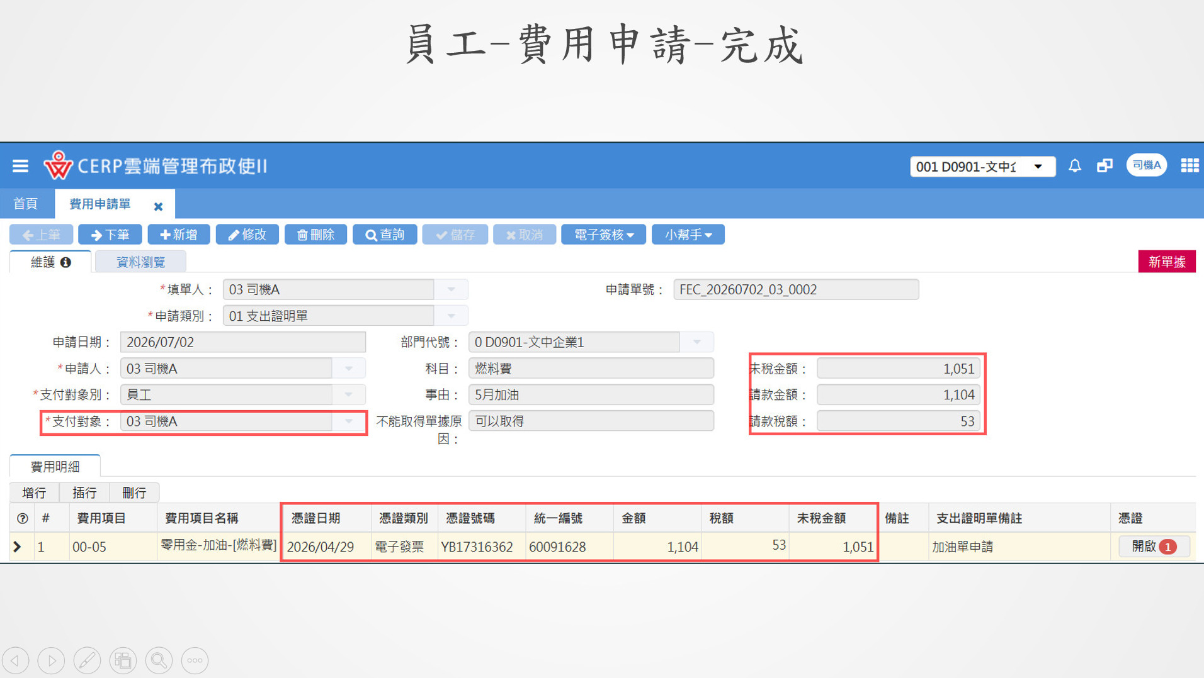Click cell 零用金-加油-[燃料費]
The width and height of the screenshot is (1204, 678).
point(219,546)
